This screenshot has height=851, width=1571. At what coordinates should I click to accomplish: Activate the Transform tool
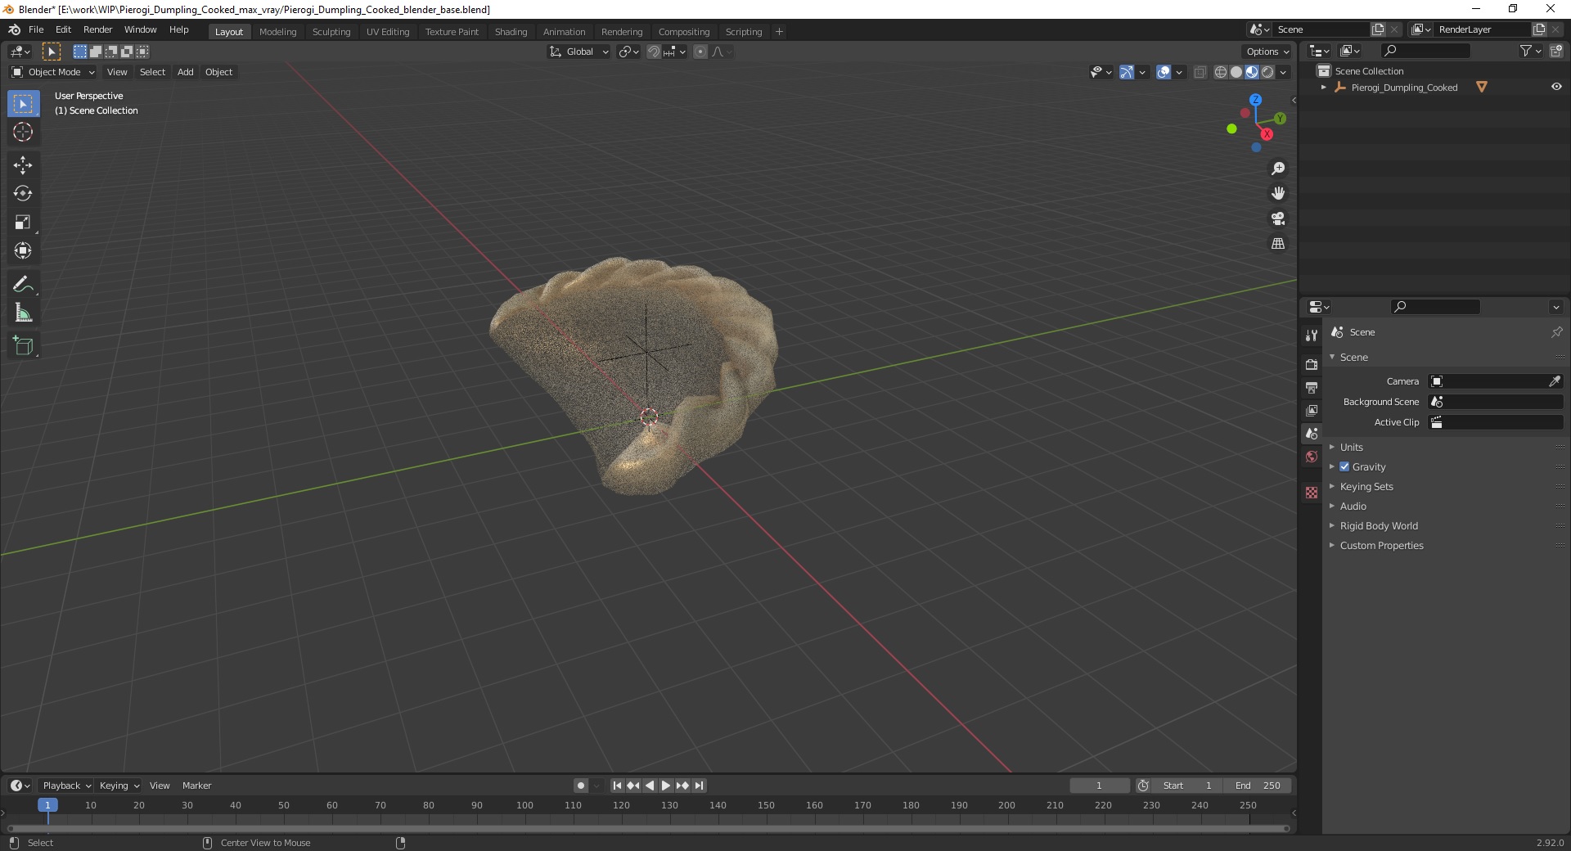[x=23, y=251]
